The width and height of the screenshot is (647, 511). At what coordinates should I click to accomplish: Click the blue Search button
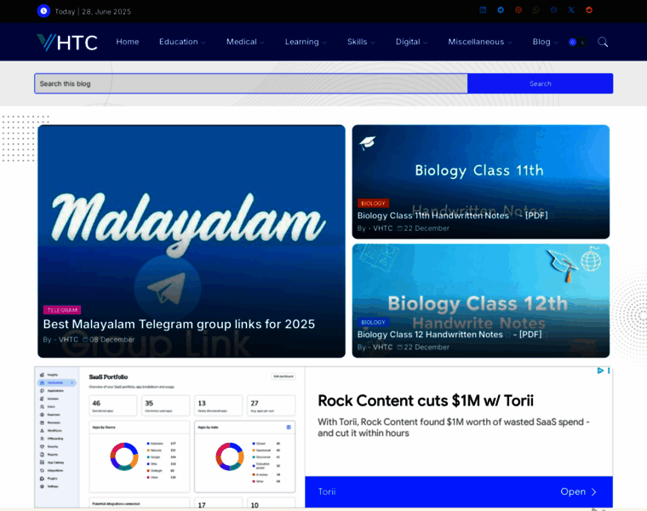point(540,83)
